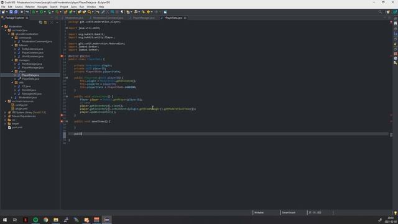Screen dimensions: 398x224
Task: Open Spotify from the taskbar
Action: 35,220
